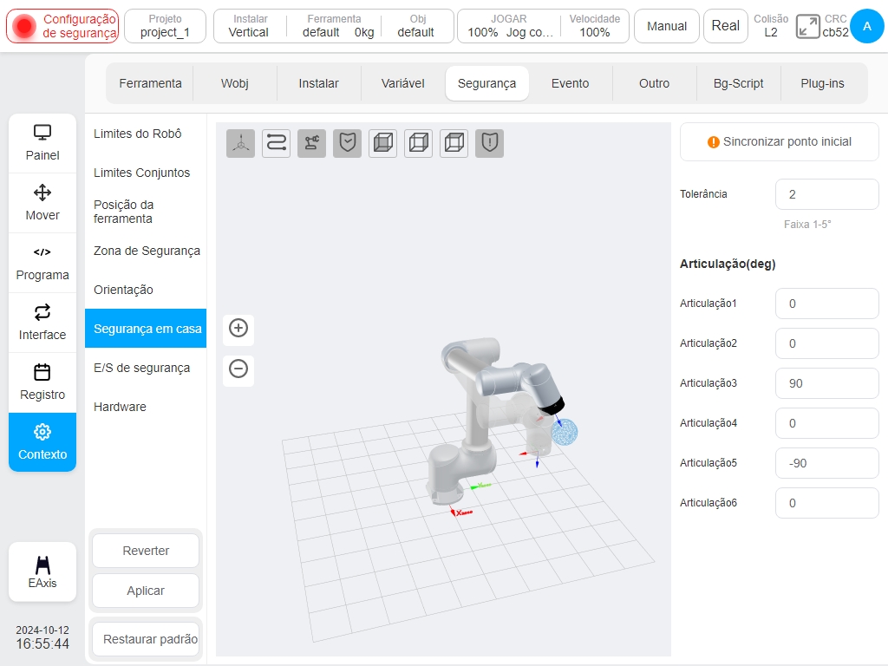
Task: Open Zona de Segurança menu item
Action: coord(147,251)
